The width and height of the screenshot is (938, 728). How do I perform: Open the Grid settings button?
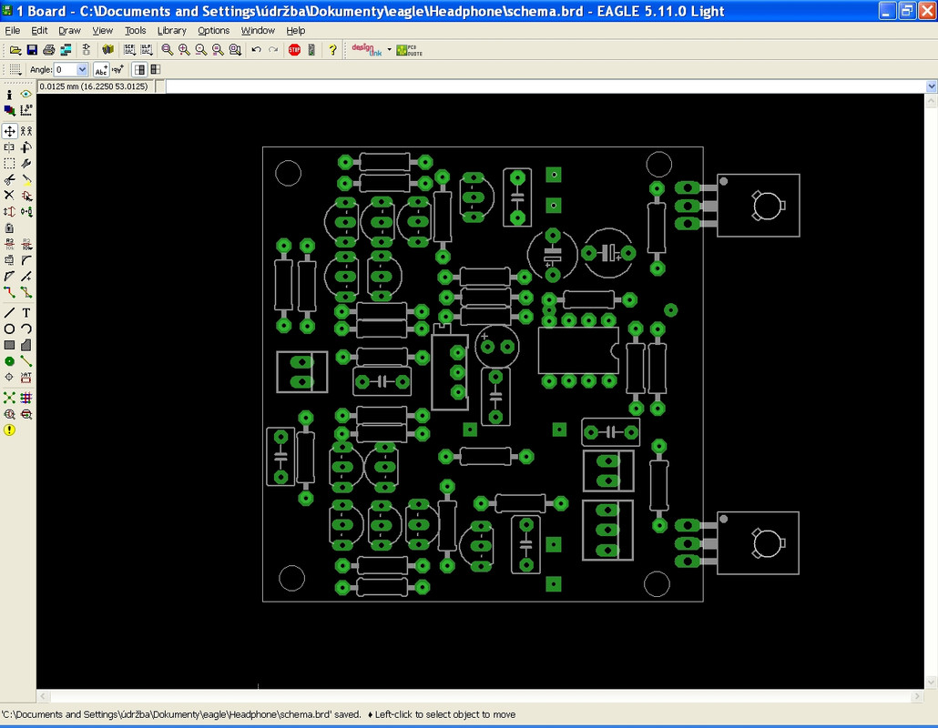coord(15,69)
